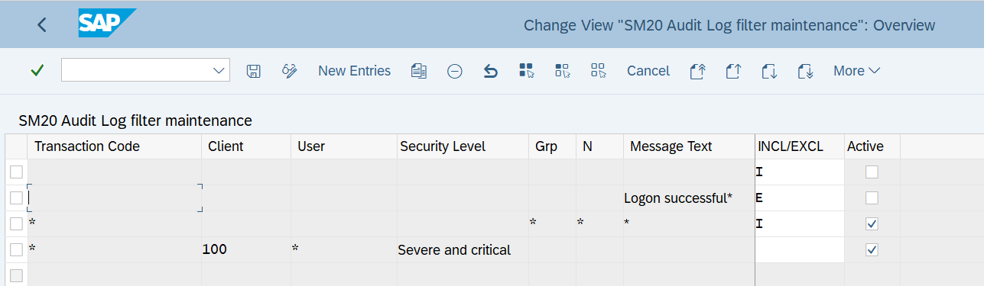Viewport: 984px width, 286px height.
Task: Click the Transaction Code field in second row
Action: 115,198
